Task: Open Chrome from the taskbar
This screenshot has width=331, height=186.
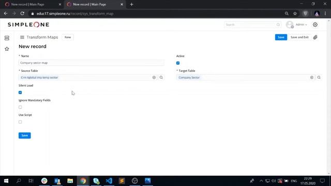Action: click(83, 181)
